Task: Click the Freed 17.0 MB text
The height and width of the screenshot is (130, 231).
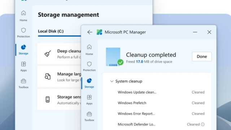Action: [149, 62]
